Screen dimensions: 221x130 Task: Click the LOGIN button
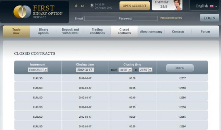209,18
